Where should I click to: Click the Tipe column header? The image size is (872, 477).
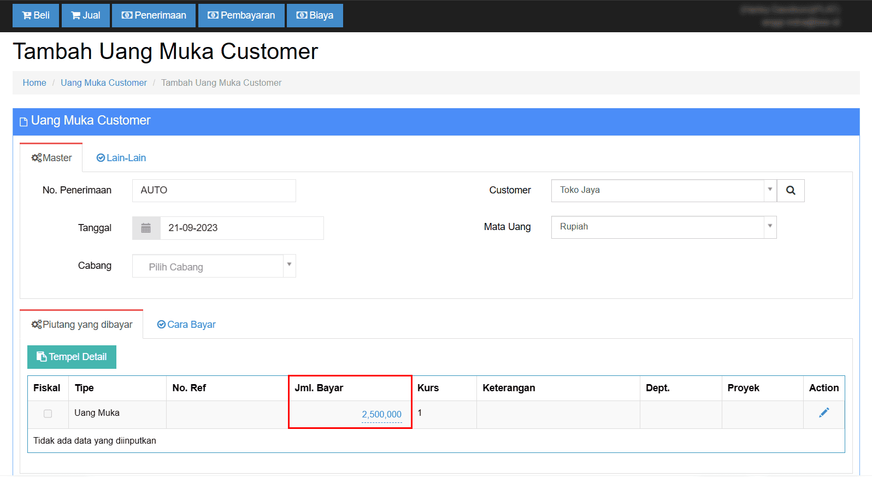[117, 388]
